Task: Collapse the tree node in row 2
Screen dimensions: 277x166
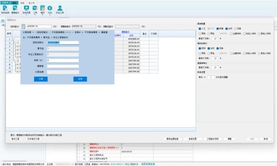Action: pyautogui.click(x=16, y=43)
